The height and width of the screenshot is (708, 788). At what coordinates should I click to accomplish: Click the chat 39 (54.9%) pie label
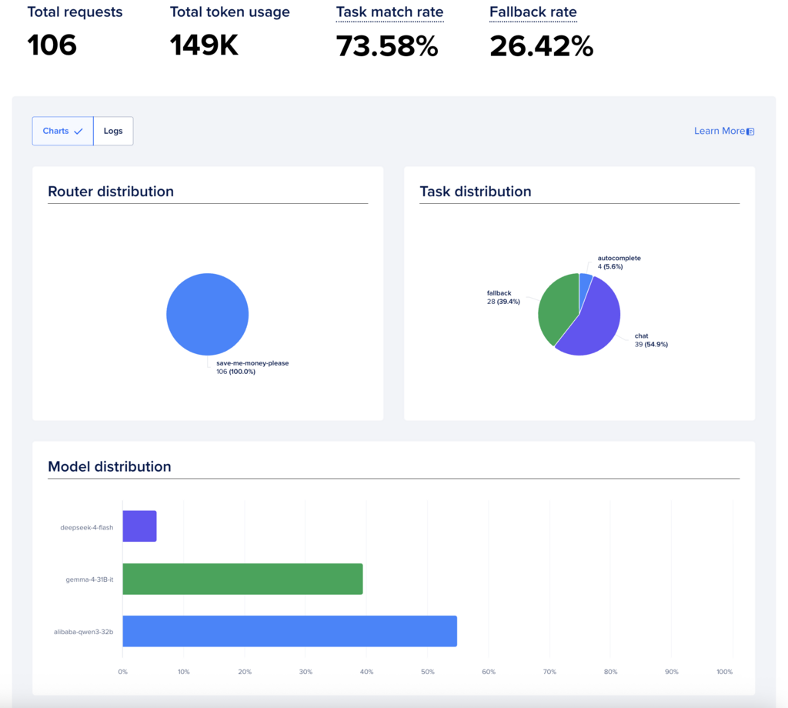(x=651, y=340)
